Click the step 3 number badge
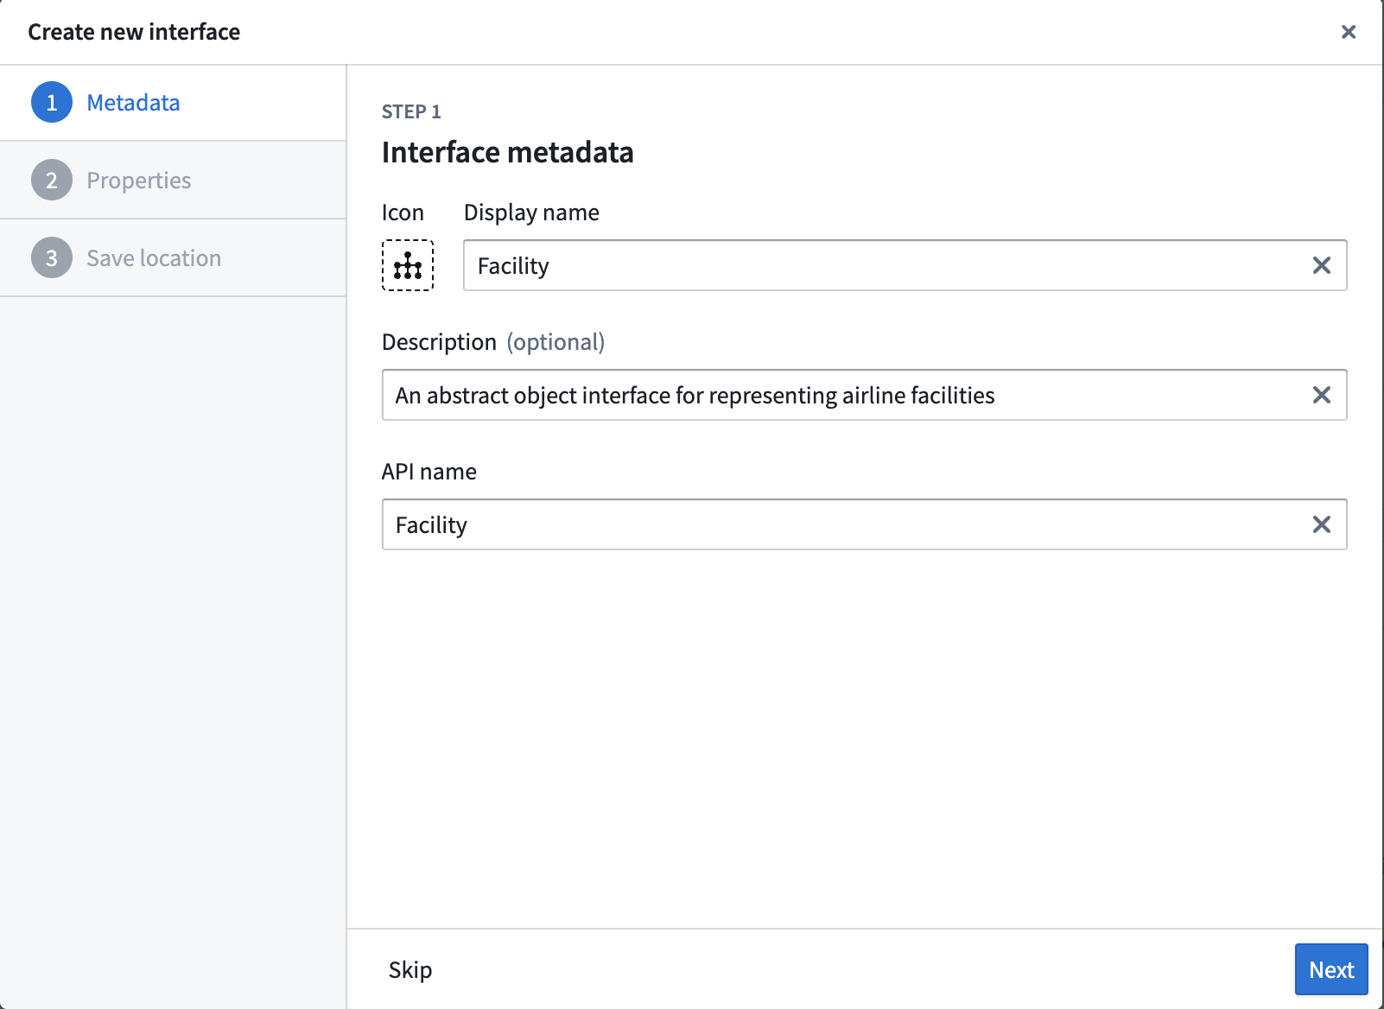1384x1009 pixels. (x=52, y=257)
